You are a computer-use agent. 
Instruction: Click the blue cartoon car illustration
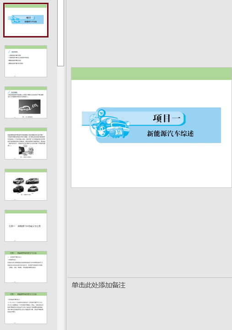[x=109, y=124]
